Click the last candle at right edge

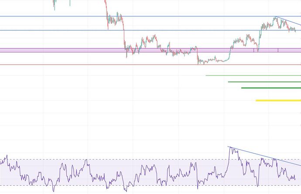(295, 31)
